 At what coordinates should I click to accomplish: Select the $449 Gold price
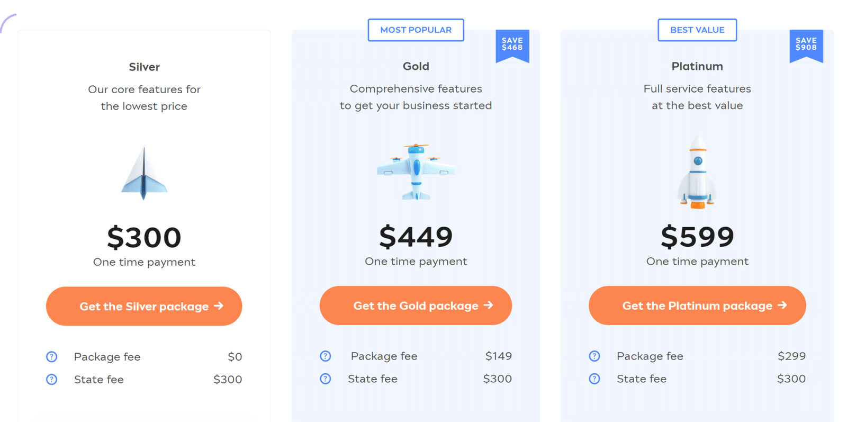[x=416, y=237]
